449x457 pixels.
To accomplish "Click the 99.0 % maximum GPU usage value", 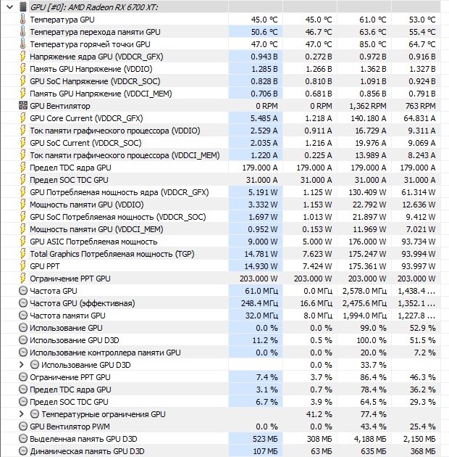I will (x=374, y=328).
